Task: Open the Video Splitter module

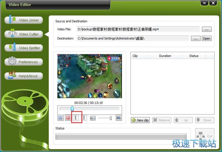Action: click(24, 48)
